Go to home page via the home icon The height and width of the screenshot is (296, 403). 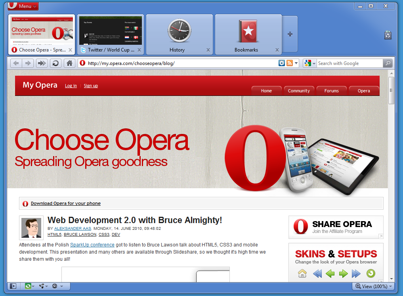coord(69,63)
